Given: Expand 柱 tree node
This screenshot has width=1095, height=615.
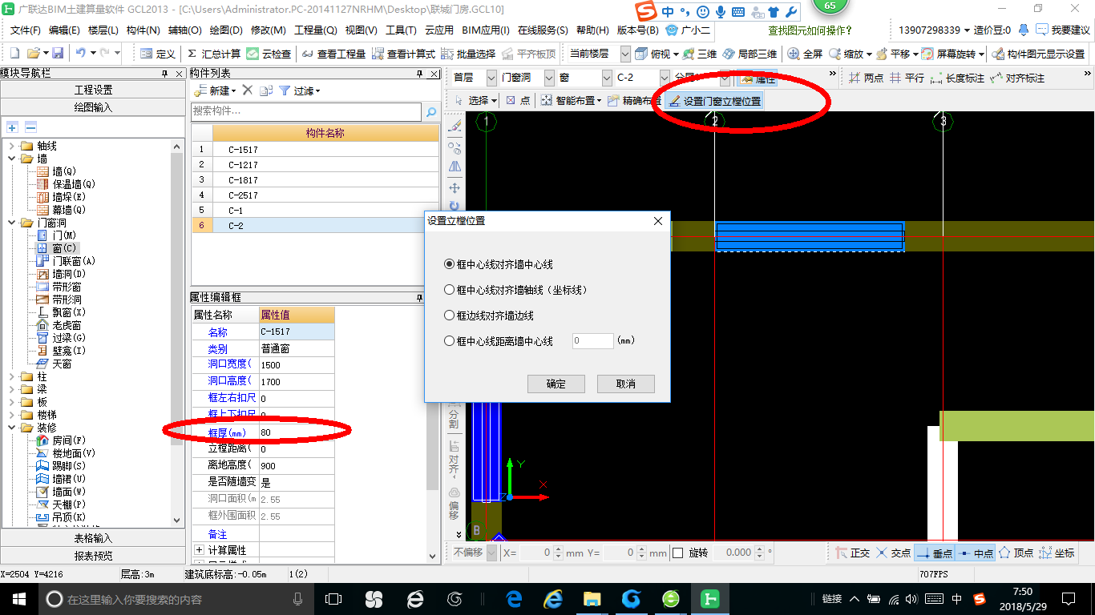Looking at the screenshot, I should (12, 376).
